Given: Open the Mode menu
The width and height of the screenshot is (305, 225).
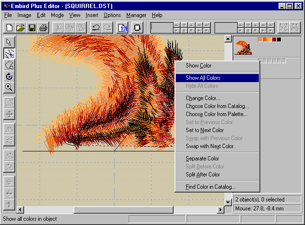Looking at the screenshot, I should tap(58, 15).
